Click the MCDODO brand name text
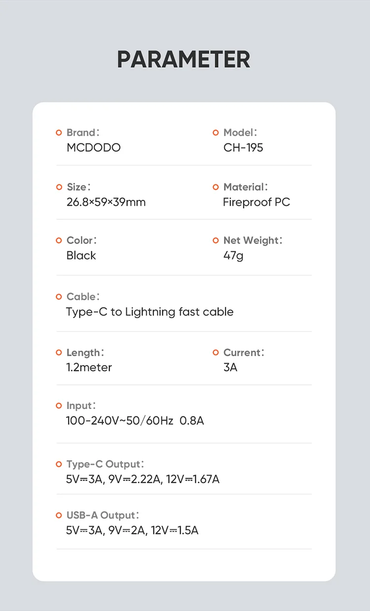 [94, 148]
